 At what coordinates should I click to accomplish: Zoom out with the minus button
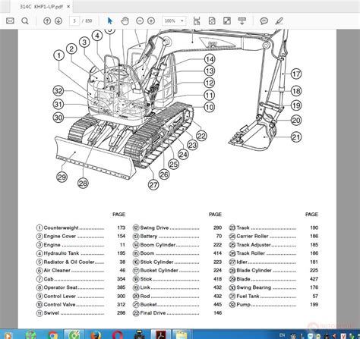click(140, 20)
